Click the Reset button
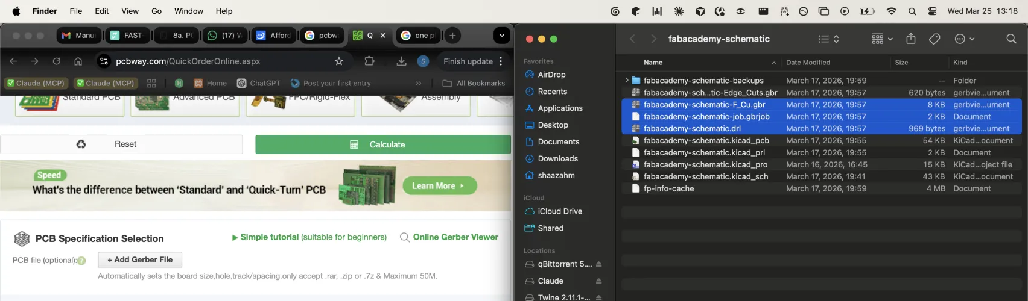 point(121,144)
